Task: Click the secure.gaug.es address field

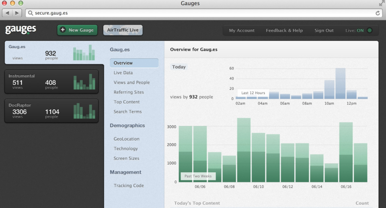Action: click(204, 13)
